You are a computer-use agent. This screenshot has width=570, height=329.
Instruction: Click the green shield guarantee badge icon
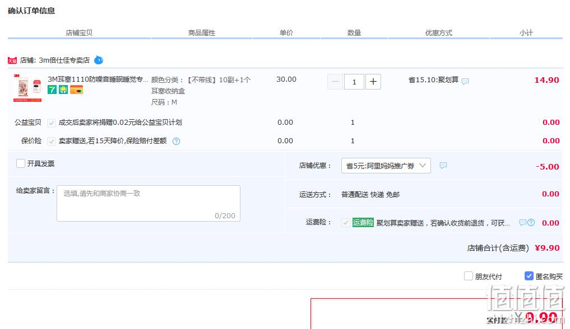coord(63,90)
